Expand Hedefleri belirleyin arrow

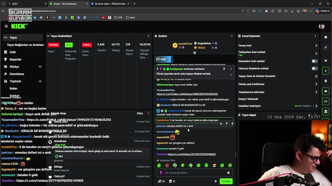[x=316, y=106]
